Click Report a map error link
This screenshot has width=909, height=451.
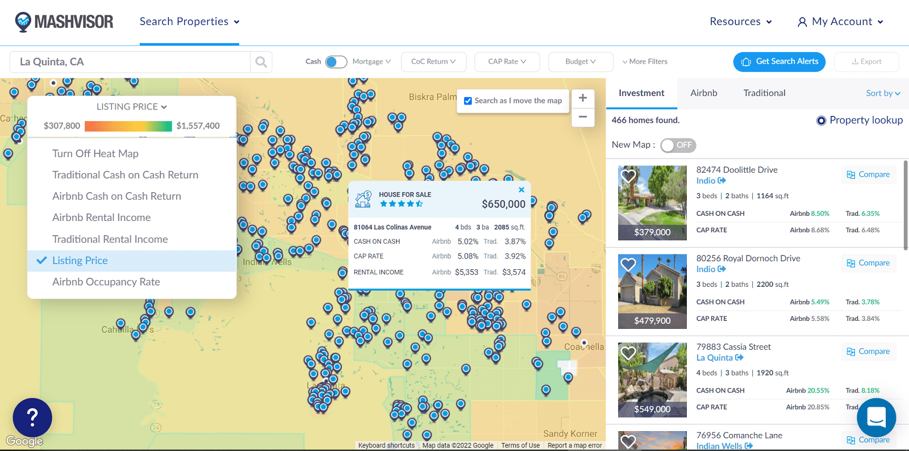coord(574,446)
